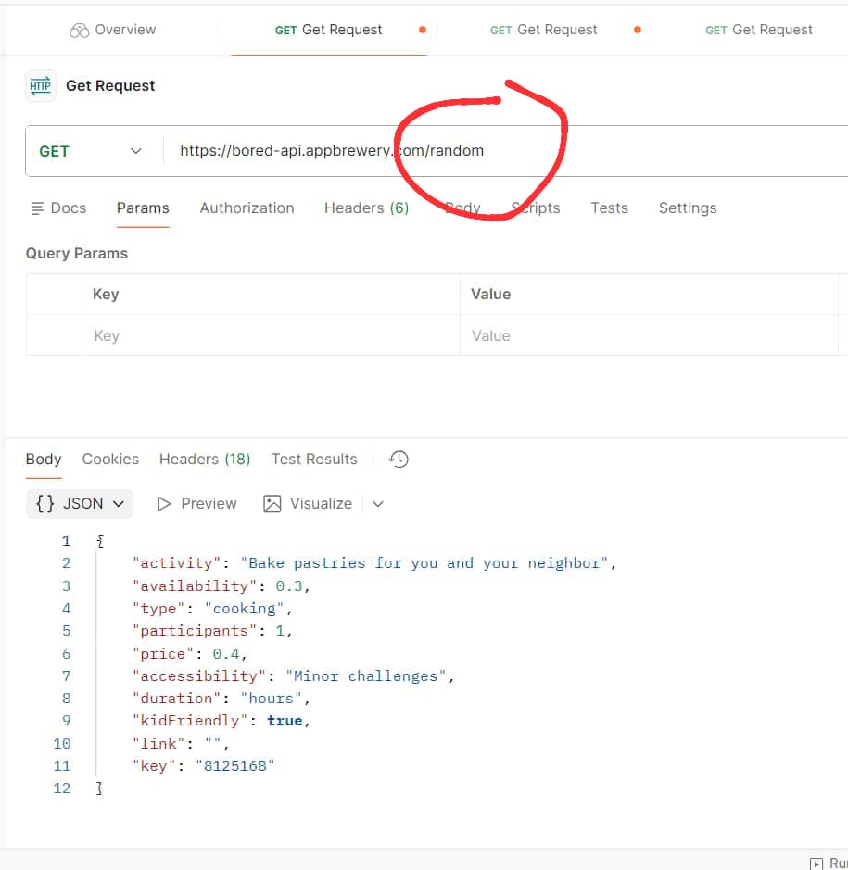The image size is (848, 870).
Task: Open the GET method dropdown
Action: coord(135,149)
